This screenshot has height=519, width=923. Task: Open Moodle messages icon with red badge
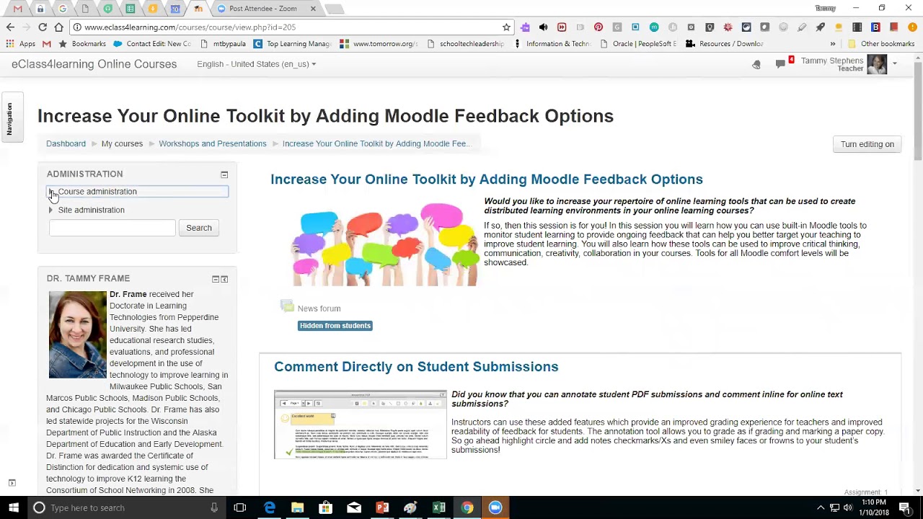click(x=782, y=63)
